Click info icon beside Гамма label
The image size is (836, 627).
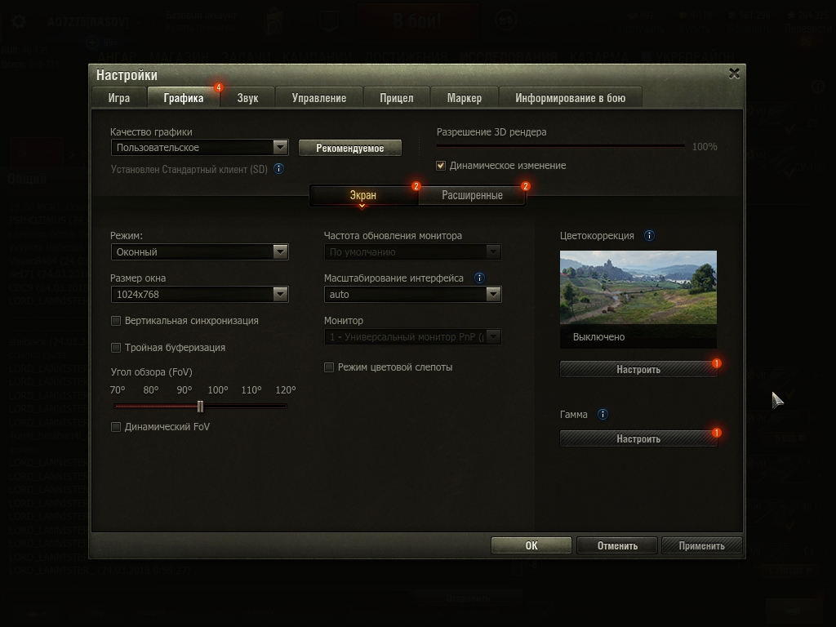(x=603, y=415)
